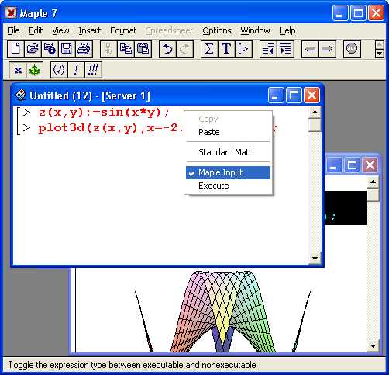389x375 pixels.
Task: Insert an execution group with [> icon
Action: point(243,49)
